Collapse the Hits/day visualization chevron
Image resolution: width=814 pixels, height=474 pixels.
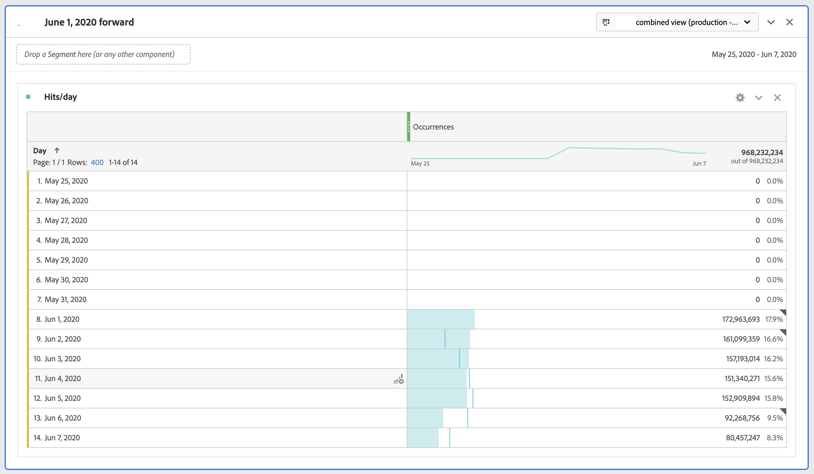(759, 98)
